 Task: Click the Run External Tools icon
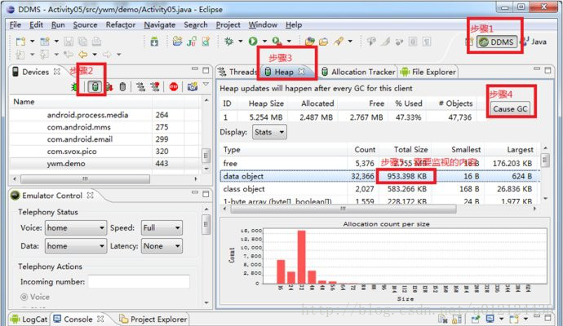277,42
